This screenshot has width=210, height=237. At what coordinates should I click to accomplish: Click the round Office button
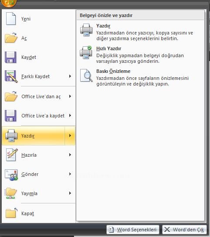9,3
